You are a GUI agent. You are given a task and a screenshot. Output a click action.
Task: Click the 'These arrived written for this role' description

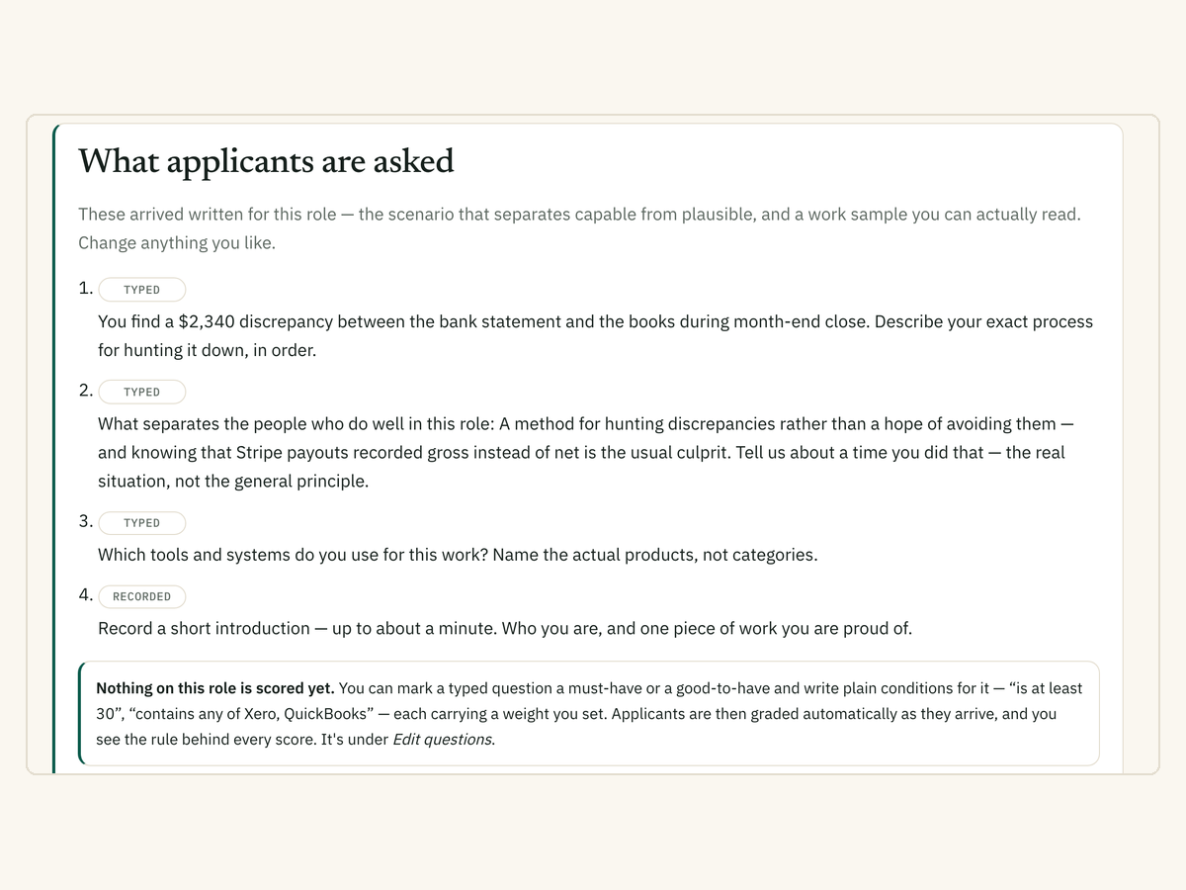pos(579,228)
